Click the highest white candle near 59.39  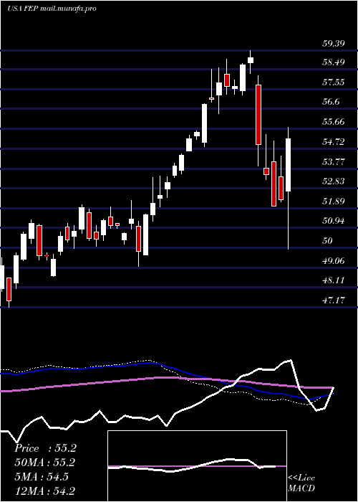[x=251, y=60]
